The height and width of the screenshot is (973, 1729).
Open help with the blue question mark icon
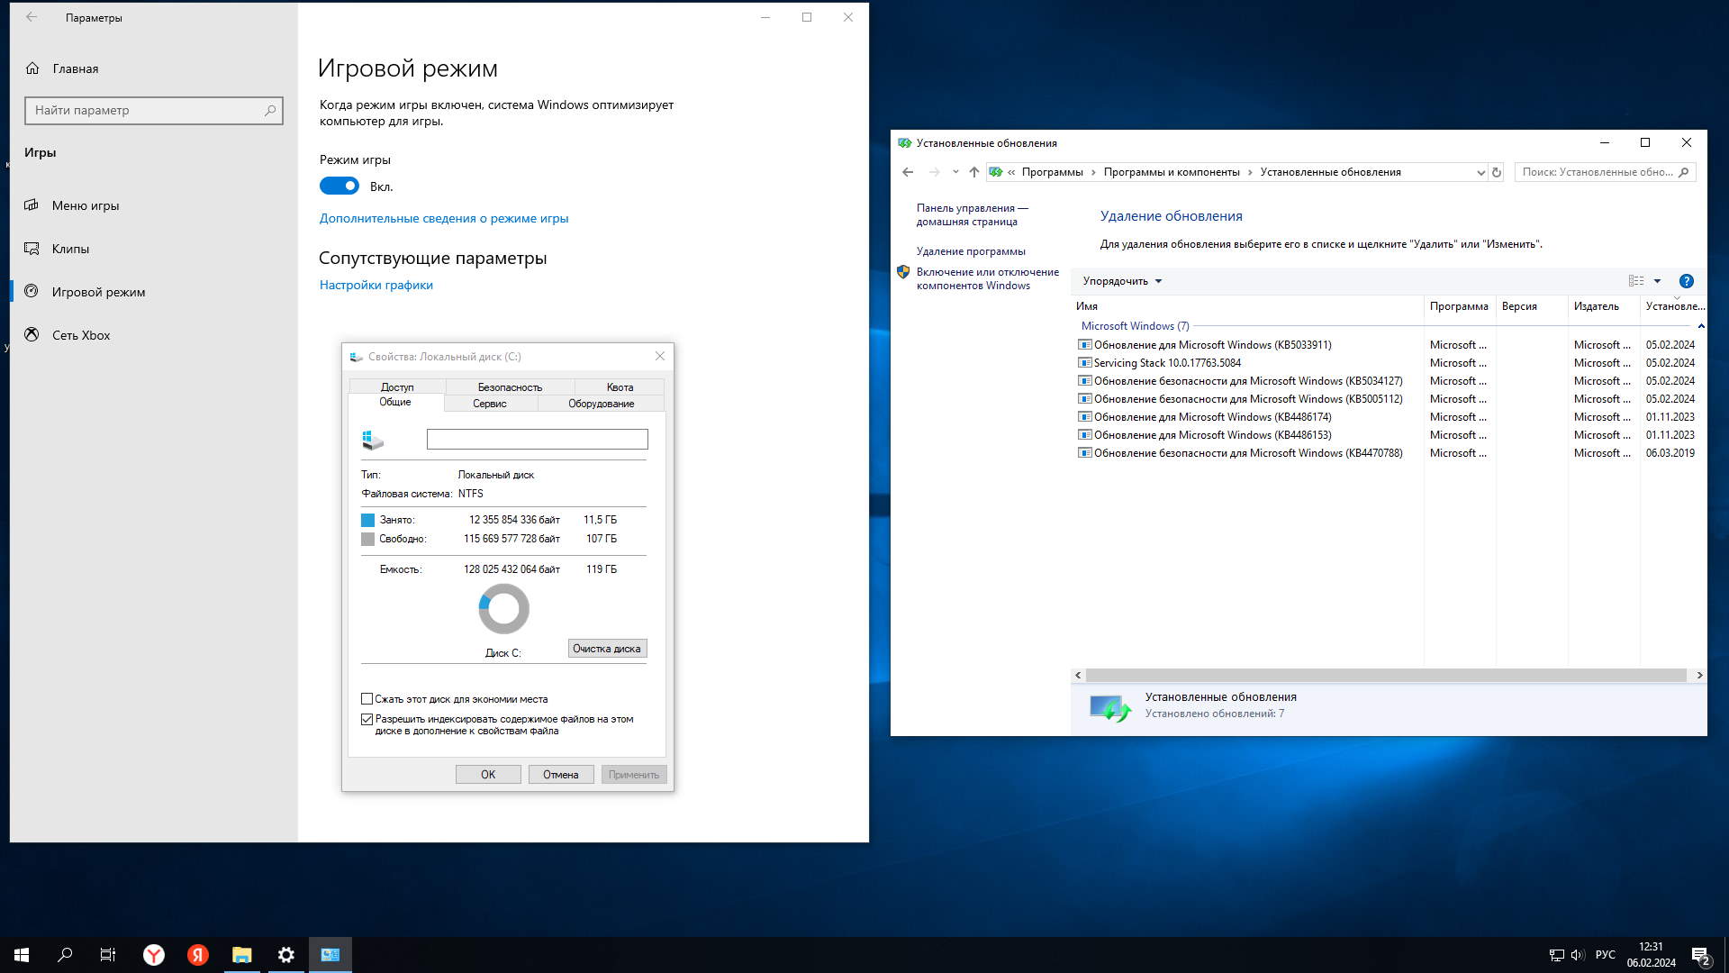(x=1687, y=281)
